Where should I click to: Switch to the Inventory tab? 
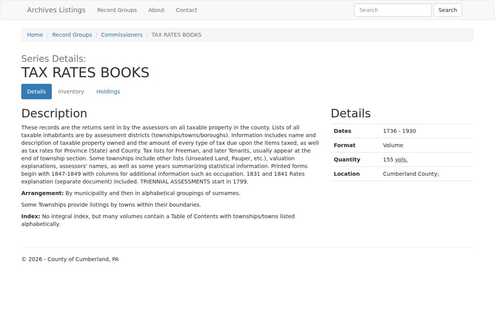[x=71, y=92]
